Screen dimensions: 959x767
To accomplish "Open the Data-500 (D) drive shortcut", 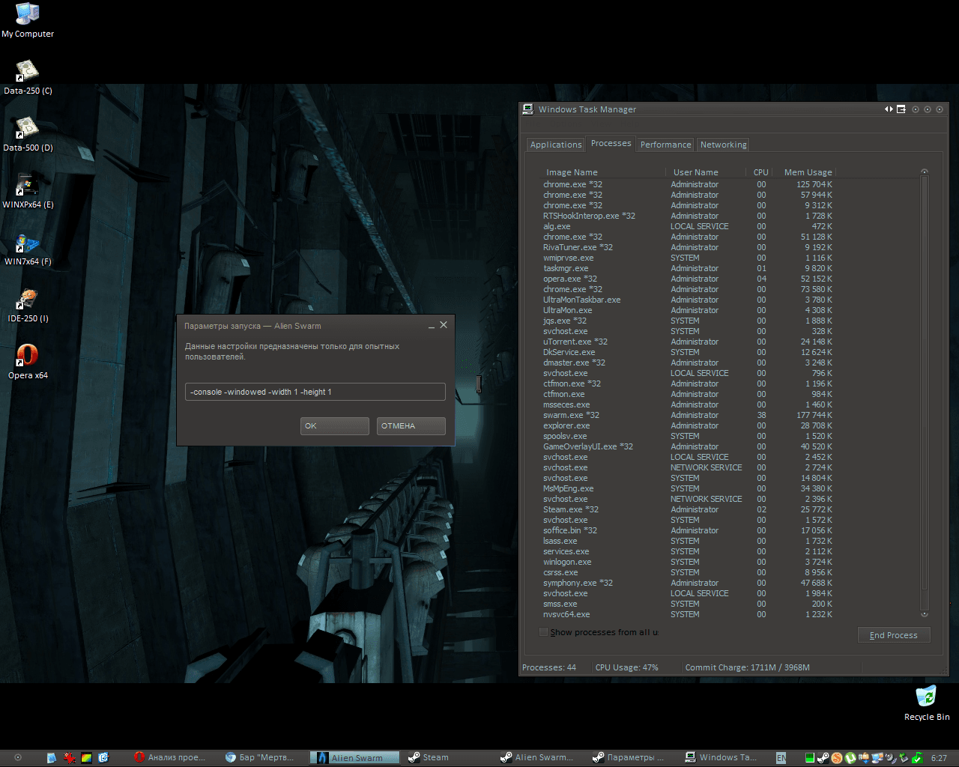I will [x=28, y=133].
